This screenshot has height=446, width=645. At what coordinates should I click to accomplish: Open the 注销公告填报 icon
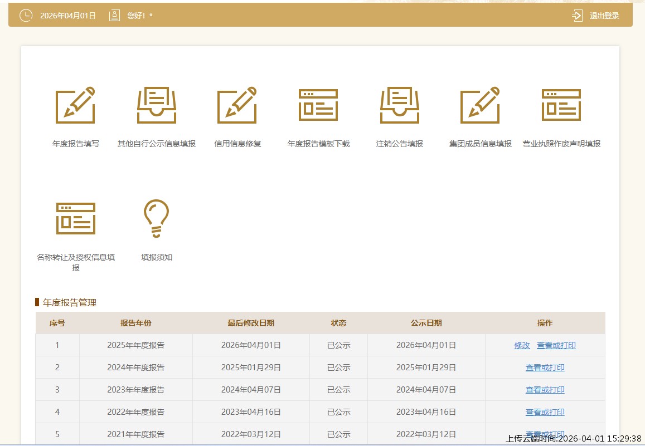[400, 106]
